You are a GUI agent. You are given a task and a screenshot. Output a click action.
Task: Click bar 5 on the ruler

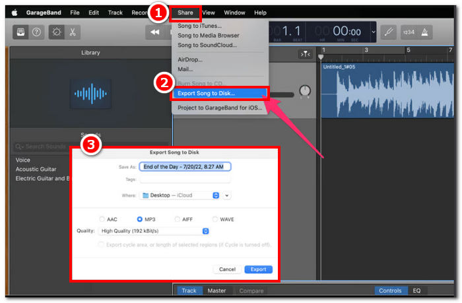[x=409, y=50]
